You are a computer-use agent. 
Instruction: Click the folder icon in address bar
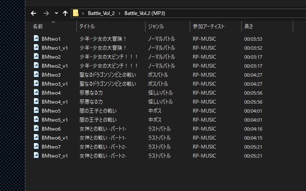[76, 13]
